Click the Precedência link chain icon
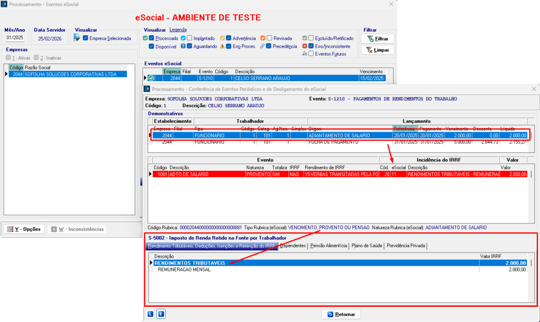The width and height of the screenshot is (540, 322). (262, 46)
